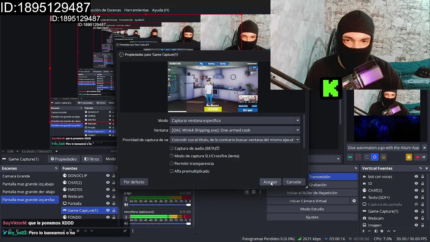
Task: Lock the FONDO source
Action: coord(114,217)
